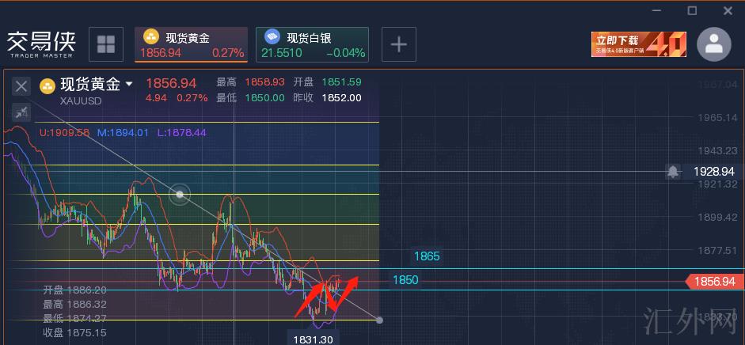Switch to the 现货黄金 tab
The image size is (745, 345).
191,44
